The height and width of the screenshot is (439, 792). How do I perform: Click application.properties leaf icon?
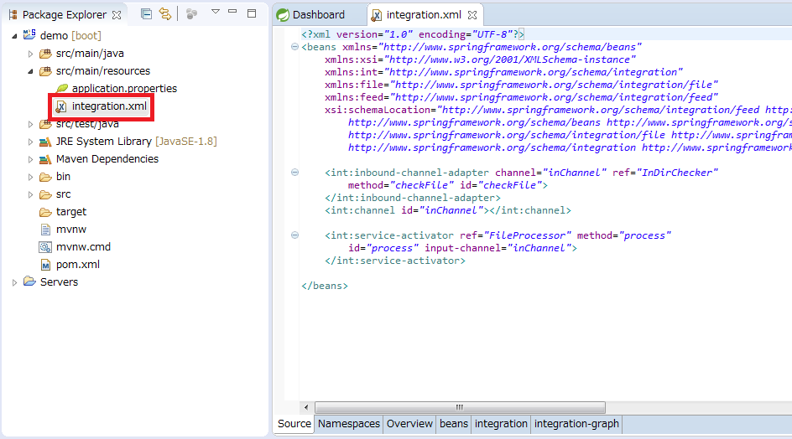click(61, 88)
